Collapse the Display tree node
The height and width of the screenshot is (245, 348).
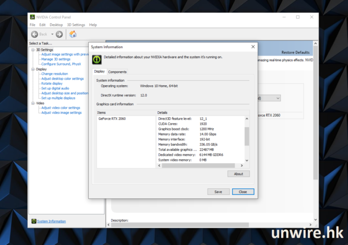click(x=33, y=69)
